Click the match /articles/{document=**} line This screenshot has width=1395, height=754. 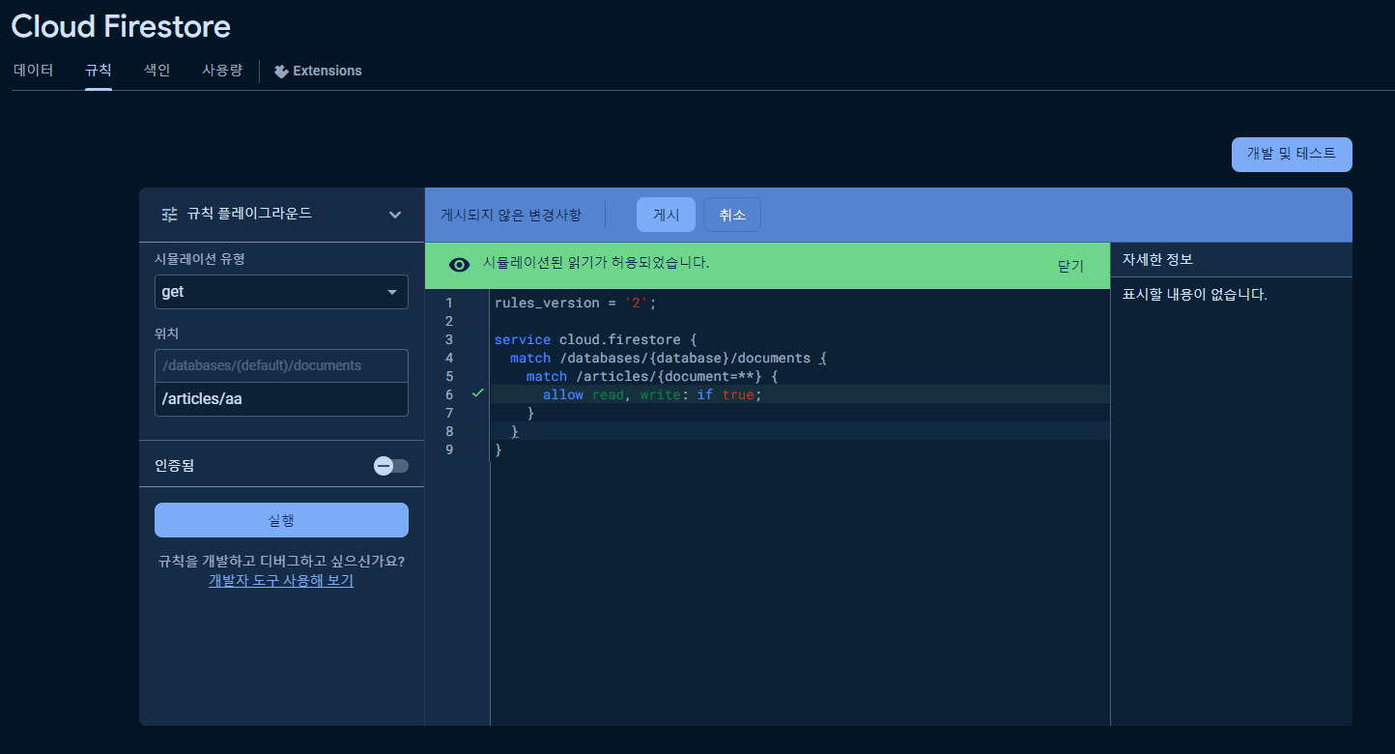[x=652, y=376]
